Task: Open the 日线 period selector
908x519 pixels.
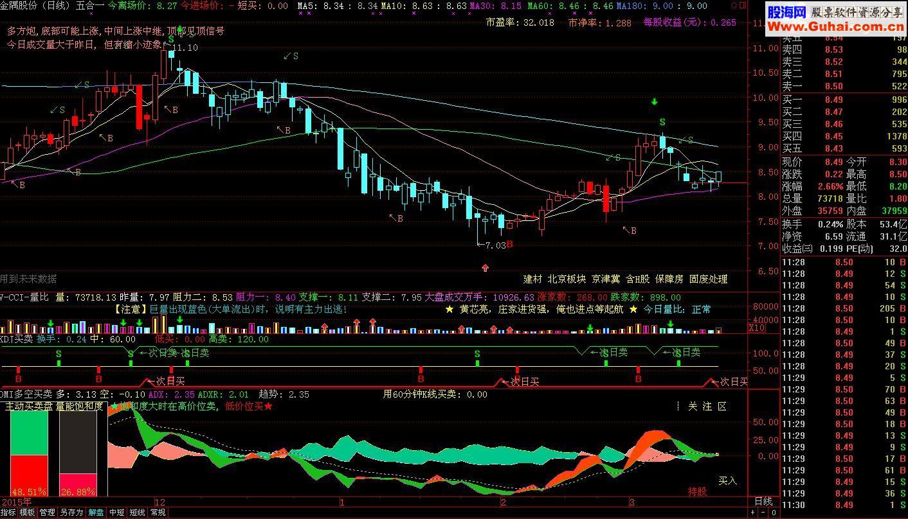Action: (763, 501)
